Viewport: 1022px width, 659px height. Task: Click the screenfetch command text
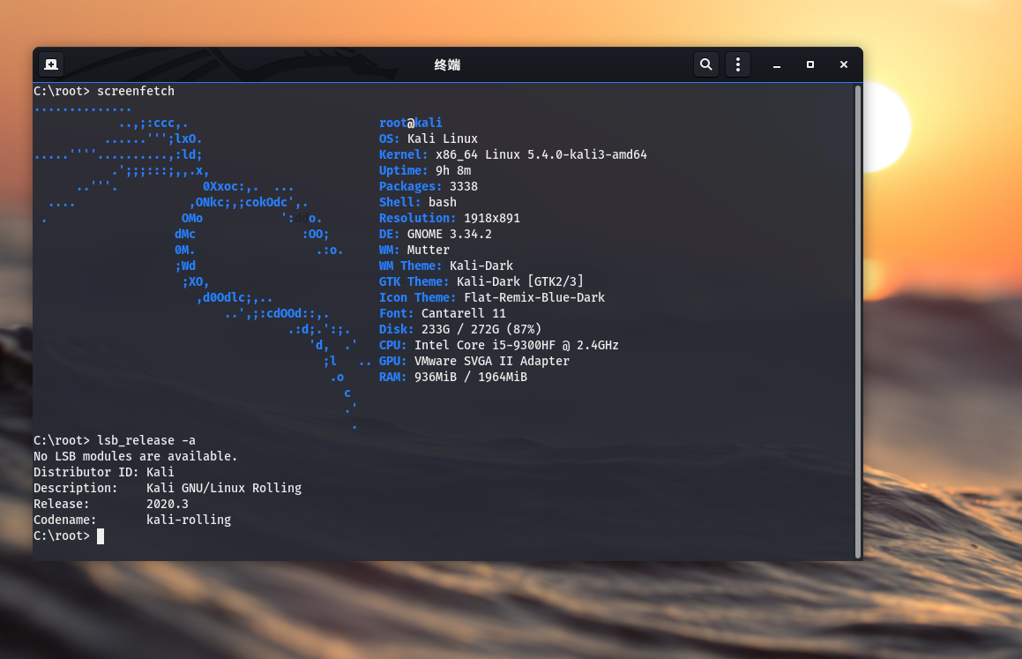[x=135, y=91]
